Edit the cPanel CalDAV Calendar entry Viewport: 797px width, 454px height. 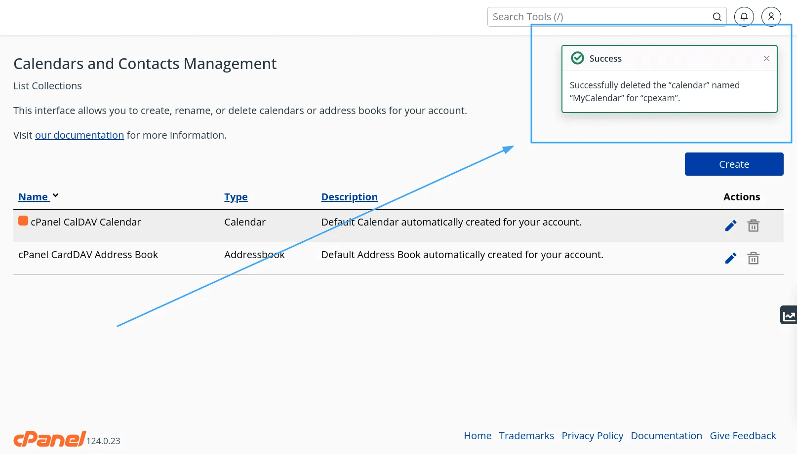coord(730,225)
